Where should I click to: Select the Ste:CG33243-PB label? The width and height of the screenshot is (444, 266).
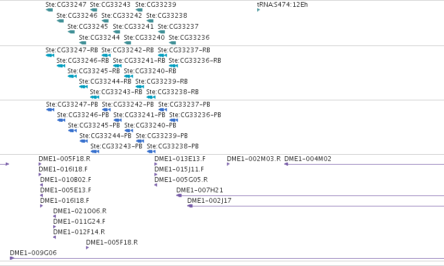[116, 146]
